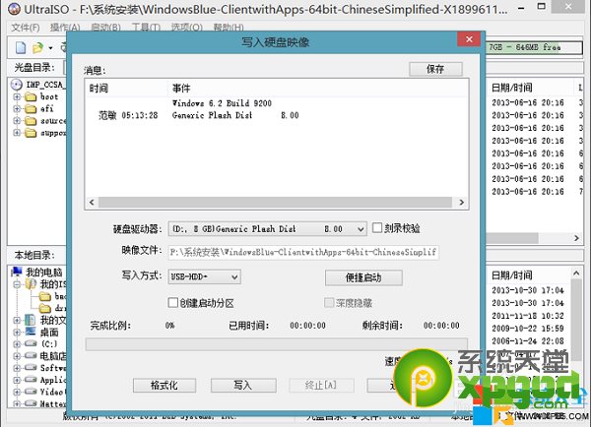Enable the 刻录校验 verify checkbox

pyautogui.click(x=378, y=228)
